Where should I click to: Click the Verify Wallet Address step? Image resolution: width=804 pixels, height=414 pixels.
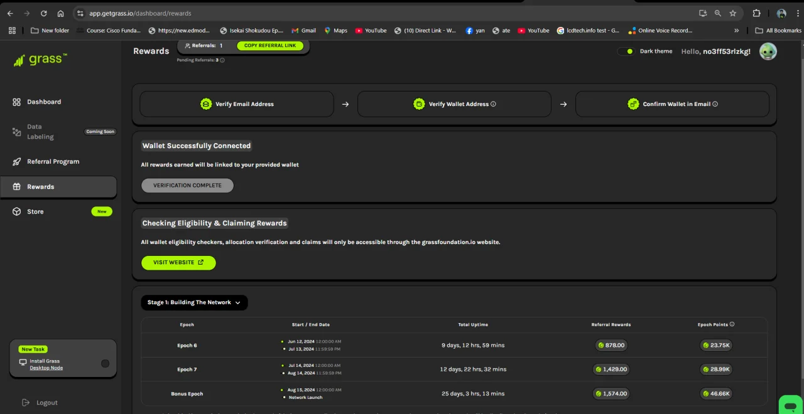click(x=454, y=104)
